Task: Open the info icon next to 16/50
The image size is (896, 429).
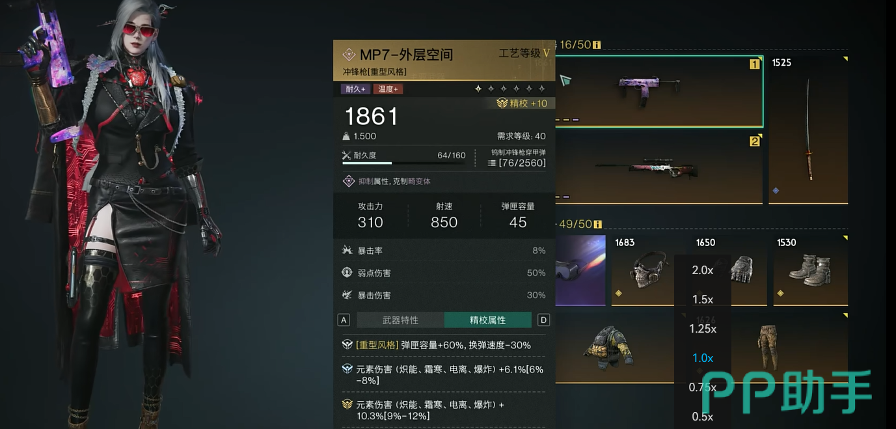Action: pyautogui.click(x=597, y=45)
